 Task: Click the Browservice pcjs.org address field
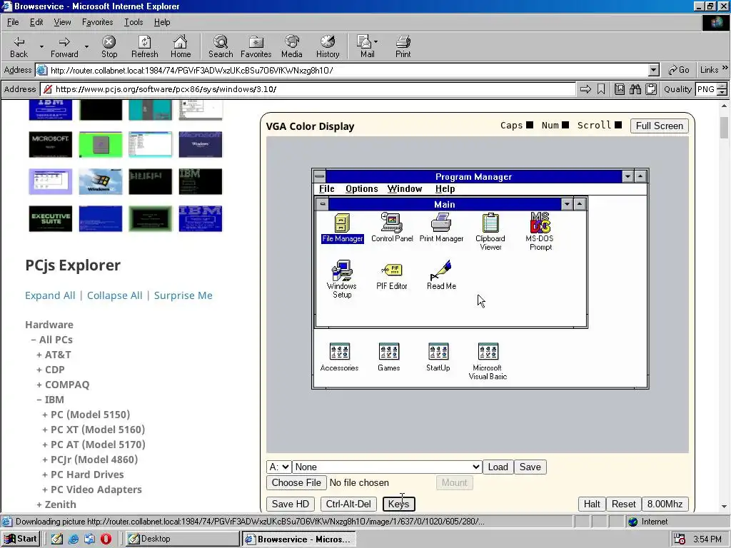pos(308,89)
